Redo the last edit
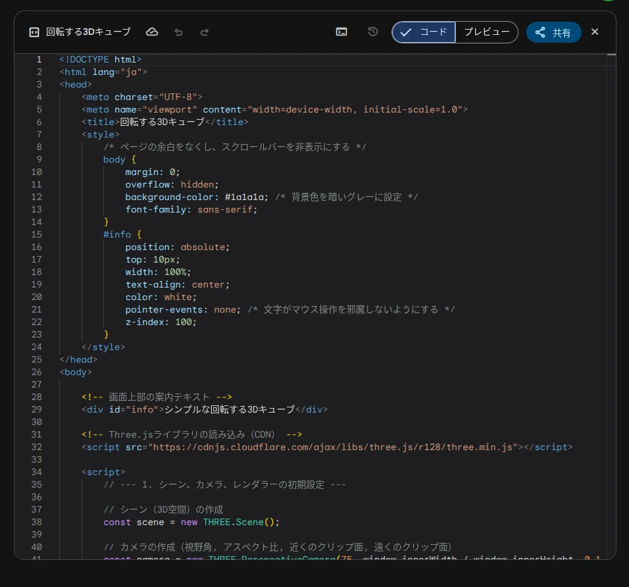The image size is (629, 587). click(204, 32)
